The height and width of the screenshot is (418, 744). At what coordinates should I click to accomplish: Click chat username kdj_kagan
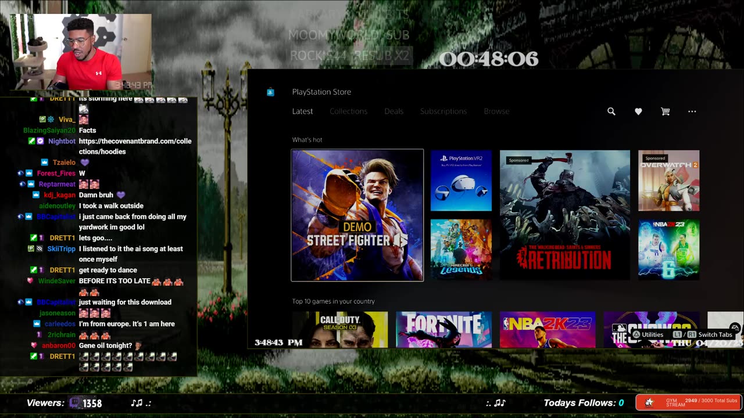(x=59, y=195)
